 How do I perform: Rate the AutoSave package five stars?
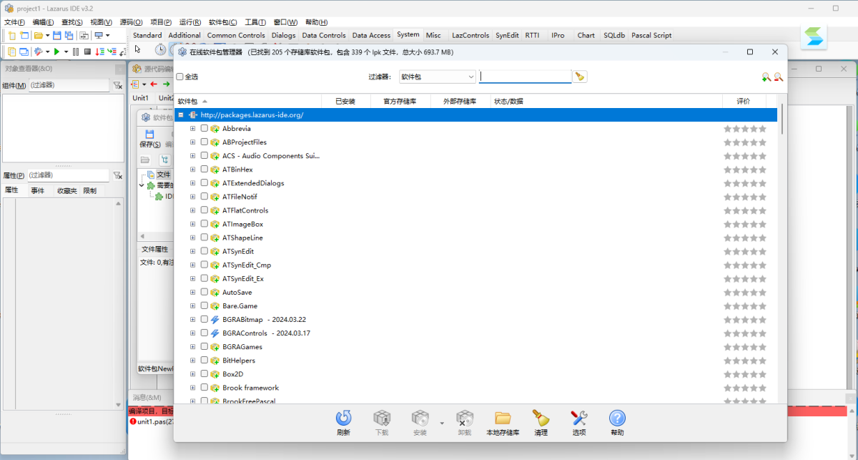click(x=762, y=293)
